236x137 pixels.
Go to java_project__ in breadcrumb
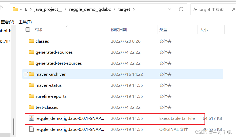point(48,9)
